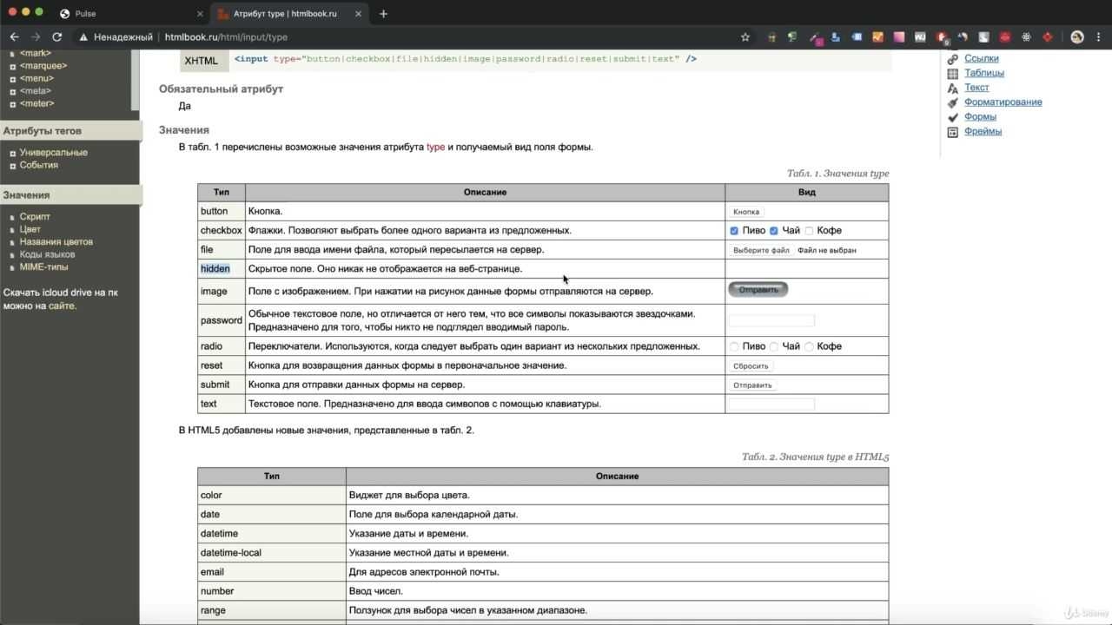Open the MIME-типы link
The height and width of the screenshot is (625, 1112).
[43, 267]
